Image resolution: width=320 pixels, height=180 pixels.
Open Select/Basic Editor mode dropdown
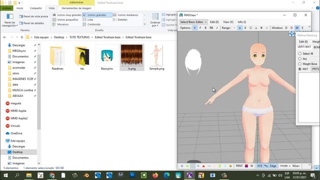point(193,22)
